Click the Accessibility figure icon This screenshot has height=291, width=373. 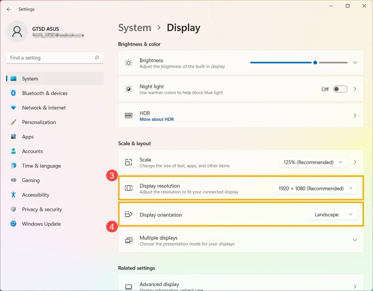point(13,195)
